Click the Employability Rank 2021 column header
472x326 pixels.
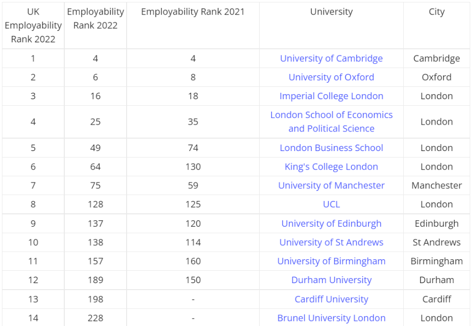[193, 12]
